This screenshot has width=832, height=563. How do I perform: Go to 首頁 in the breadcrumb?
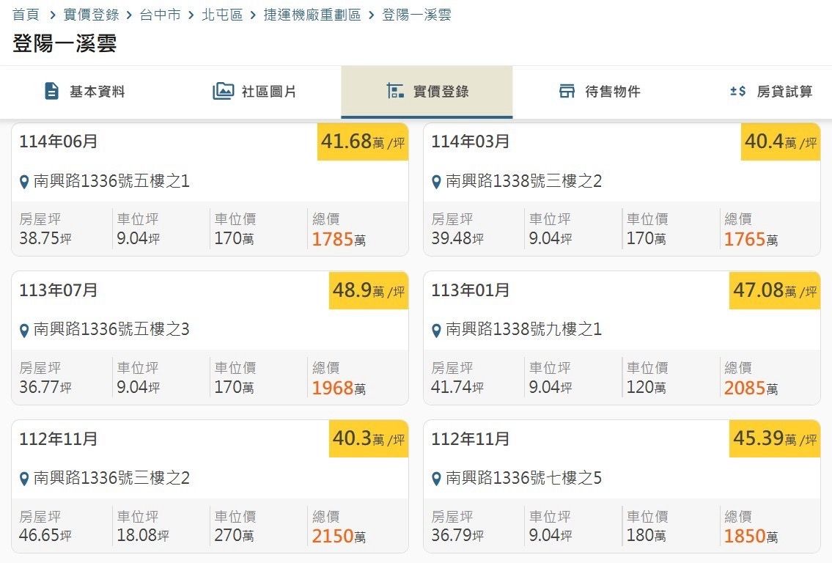tap(26, 15)
